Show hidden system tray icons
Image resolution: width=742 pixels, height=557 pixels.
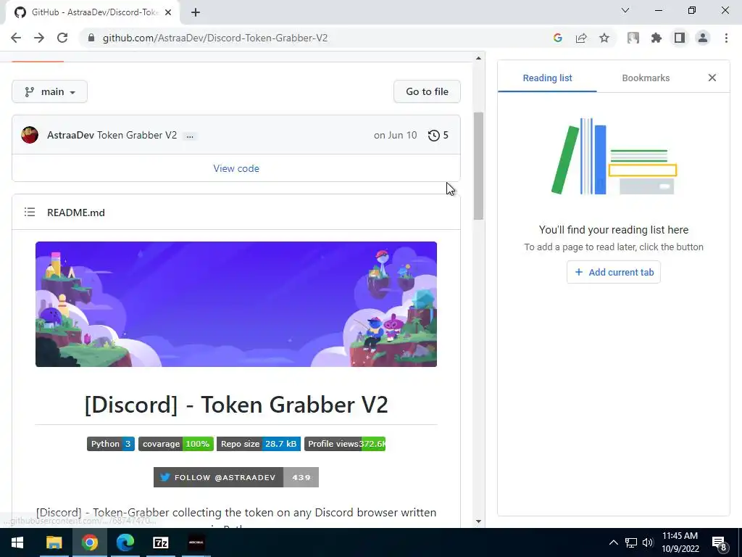pos(613,542)
